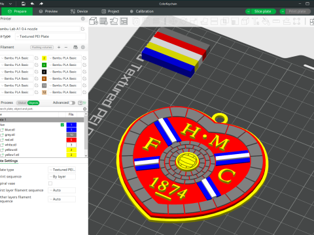Viewport: 314px width, 235px height.
Task: Click the Save icon in title bar
Action: point(24,4)
